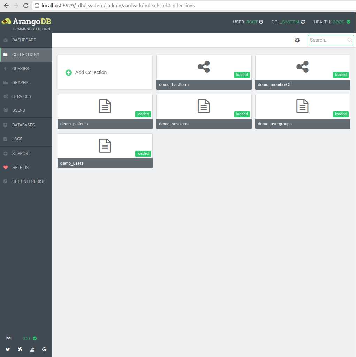Screen dimensions: 356x357
Task: Open the demo_memberOf collection name bar
Action: [303, 85]
